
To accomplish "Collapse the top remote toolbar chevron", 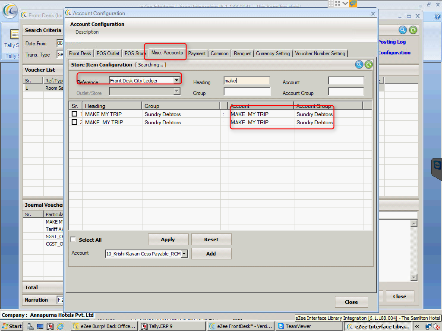I will pos(345,3).
